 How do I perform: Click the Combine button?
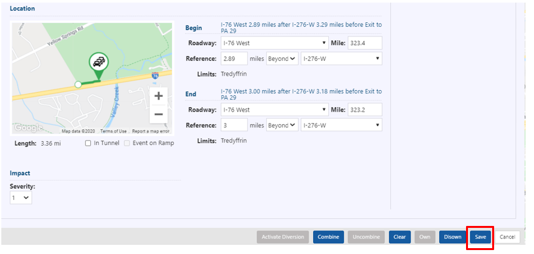[328, 237]
